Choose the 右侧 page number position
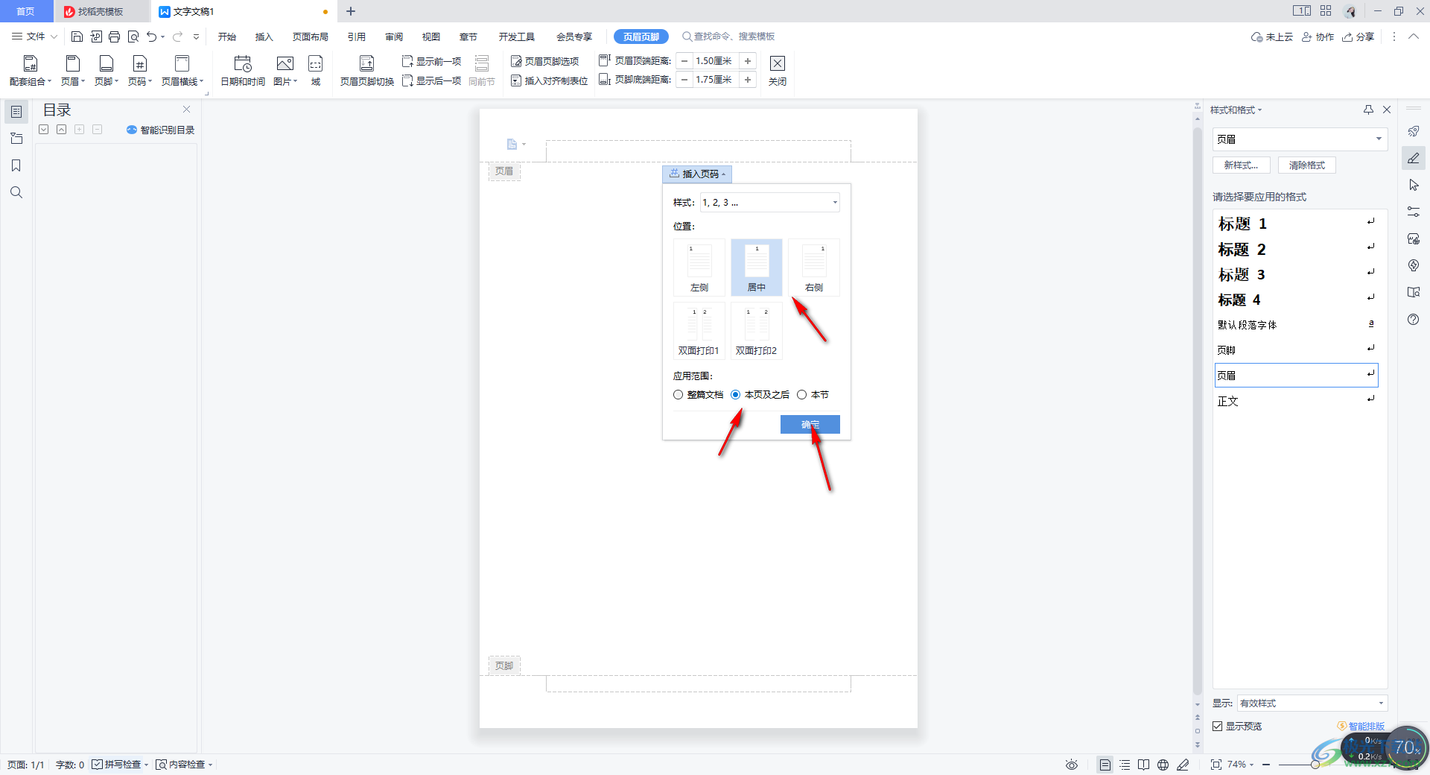Image resolution: width=1430 pixels, height=775 pixels. click(x=814, y=268)
